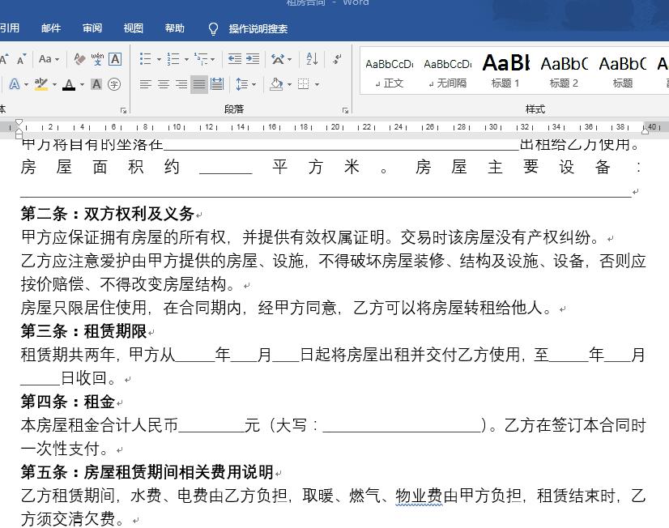Click the Text Highlight Color icon

[x=41, y=83]
